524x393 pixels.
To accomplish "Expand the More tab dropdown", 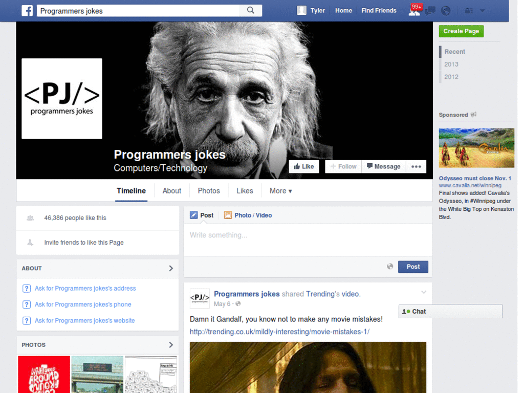I will (281, 191).
